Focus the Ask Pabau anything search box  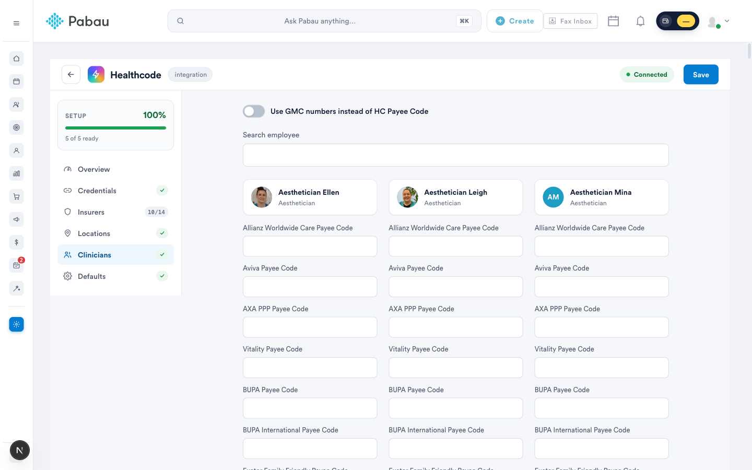[324, 21]
